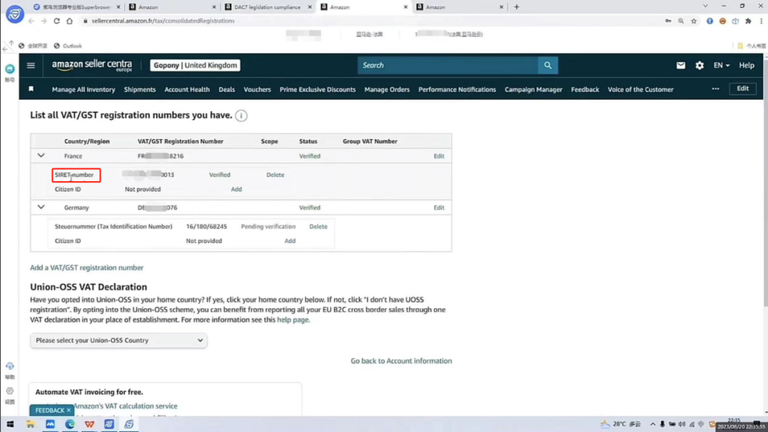Screen dimensions: 768x432
Task: Open the browser three-dot menu
Action: (x=761, y=21)
